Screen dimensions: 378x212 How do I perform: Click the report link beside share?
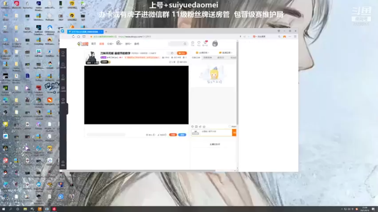coord(182,62)
